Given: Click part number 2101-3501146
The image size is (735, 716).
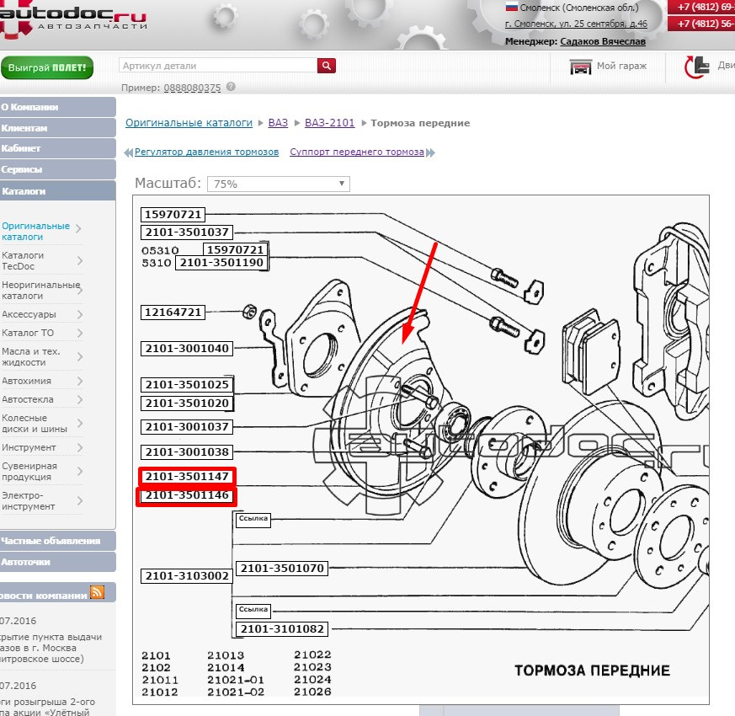Looking at the screenshot, I should [x=187, y=495].
